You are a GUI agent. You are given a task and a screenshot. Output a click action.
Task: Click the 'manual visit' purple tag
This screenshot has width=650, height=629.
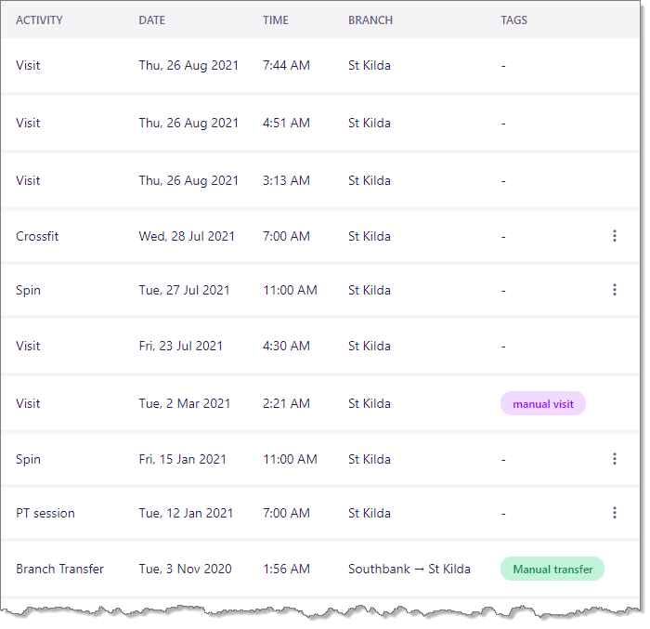click(x=543, y=404)
